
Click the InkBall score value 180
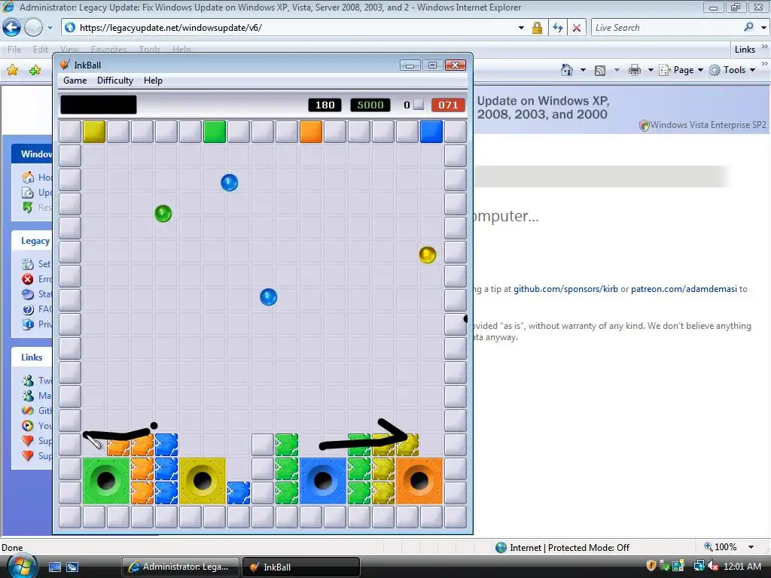[x=325, y=105]
